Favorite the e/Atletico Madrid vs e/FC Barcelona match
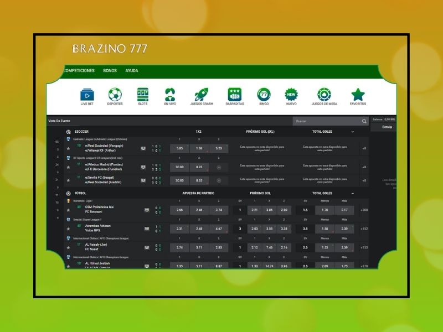This screenshot has width=443, height=332. click(x=68, y=167)
